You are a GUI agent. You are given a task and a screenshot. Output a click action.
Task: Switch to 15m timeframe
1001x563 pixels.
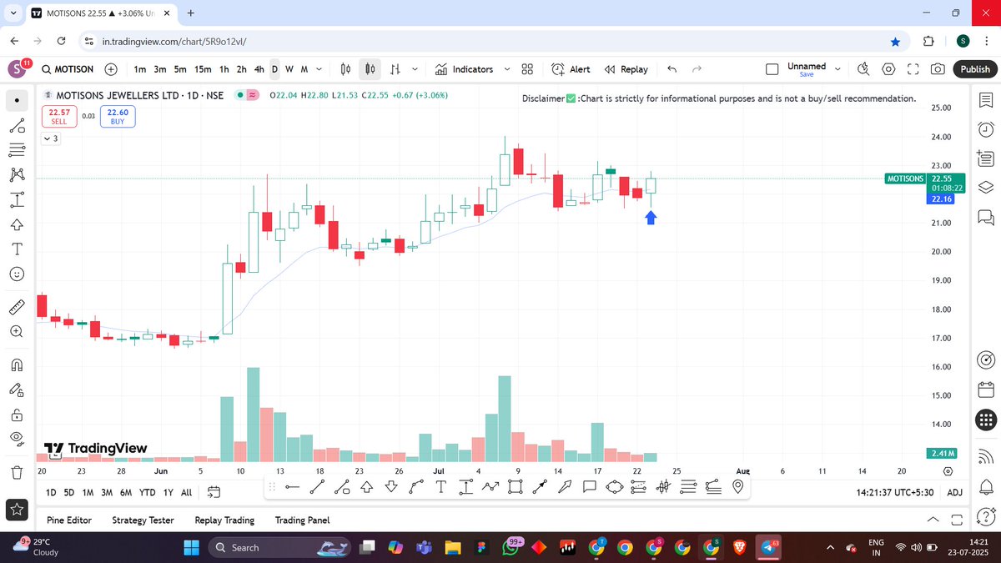[x=203, y=69]
